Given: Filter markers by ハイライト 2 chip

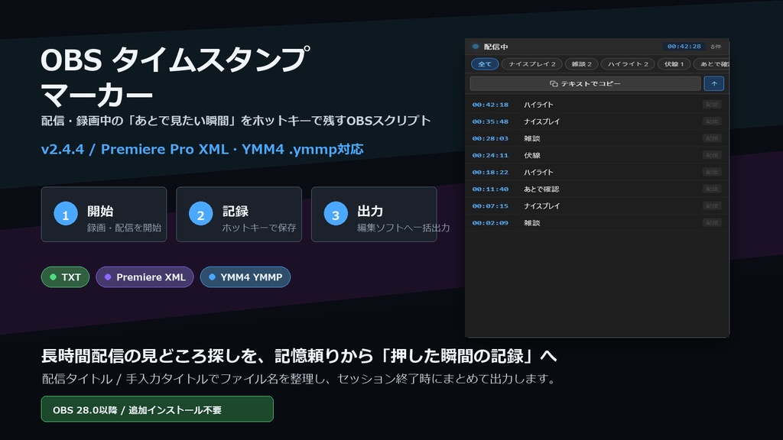Looking at the screenshot, I should tap(628, 64).
